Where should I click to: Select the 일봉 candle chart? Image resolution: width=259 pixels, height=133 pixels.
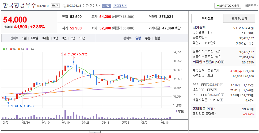click(138, 38)
